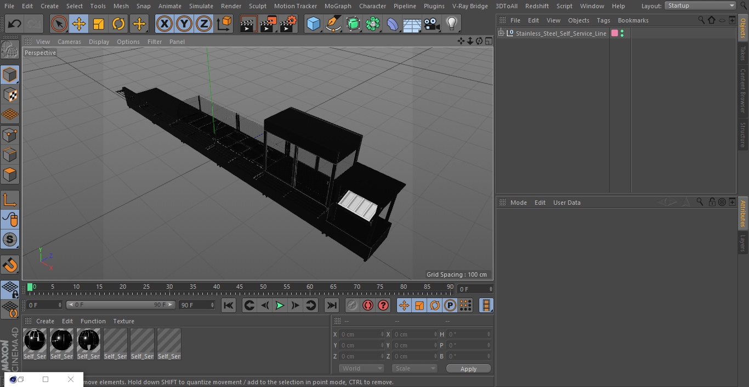Toggle object visibility dots

coord(622,33)
